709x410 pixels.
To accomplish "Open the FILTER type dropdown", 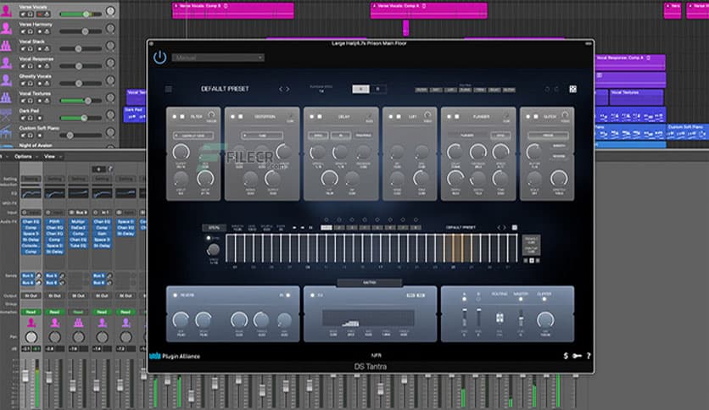I will coord(193,136).
